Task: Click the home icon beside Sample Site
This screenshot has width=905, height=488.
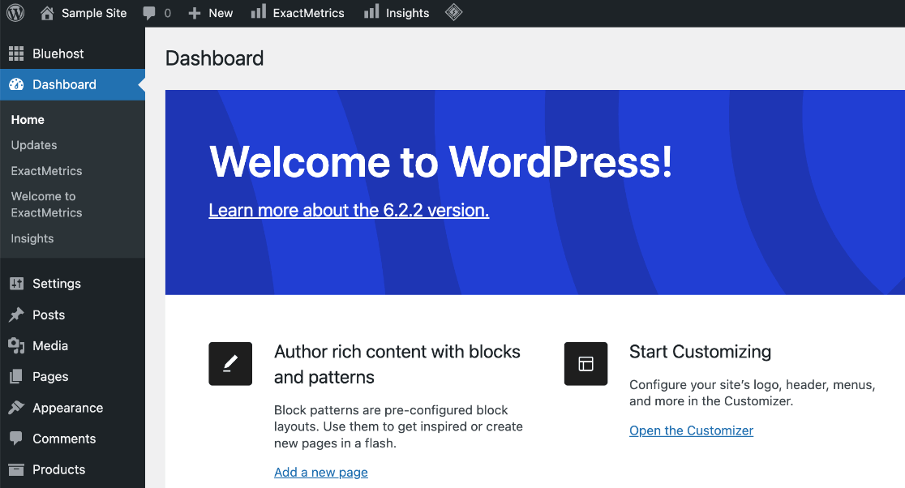Action: coord(47,13)
